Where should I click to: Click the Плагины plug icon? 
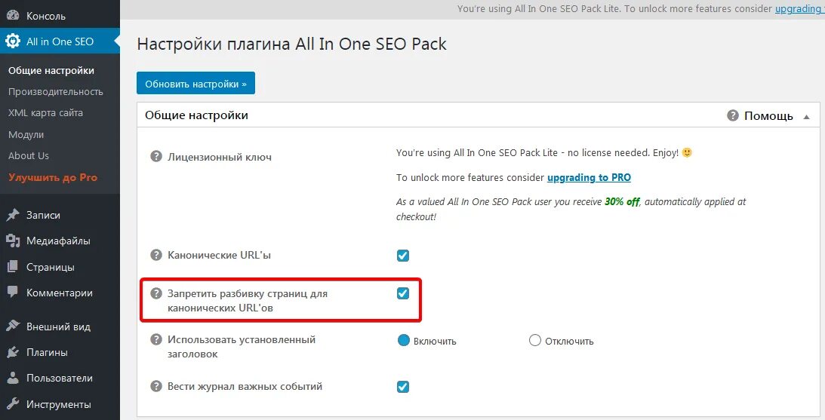pos(13,352)
